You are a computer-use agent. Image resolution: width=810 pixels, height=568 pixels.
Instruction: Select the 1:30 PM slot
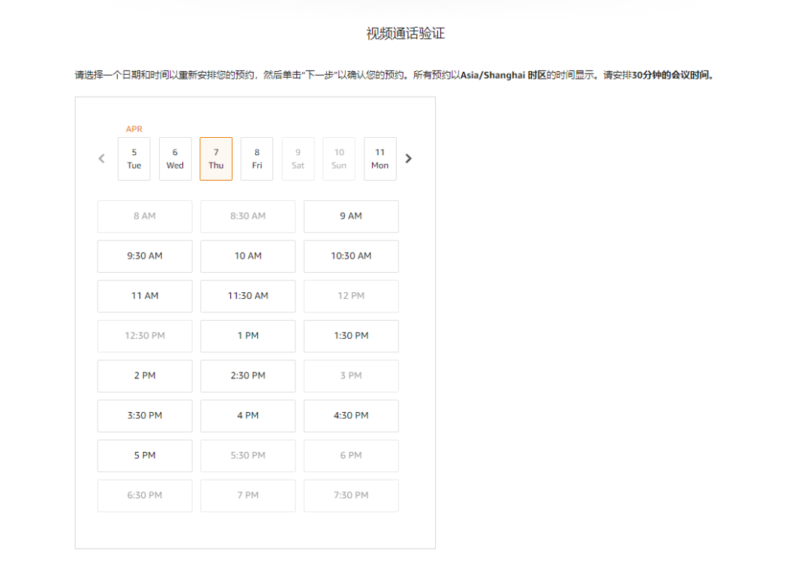[351, 336]
